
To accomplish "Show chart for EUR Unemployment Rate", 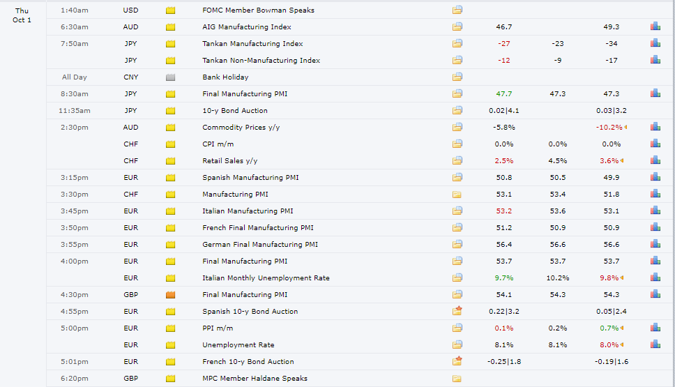I will [655, 344].
